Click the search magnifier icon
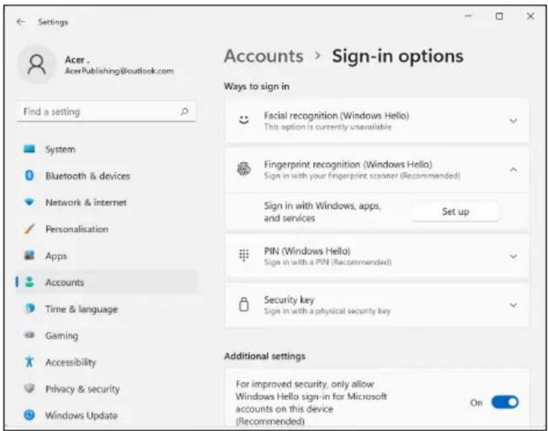Screen dimensions: 548x431 184,112
